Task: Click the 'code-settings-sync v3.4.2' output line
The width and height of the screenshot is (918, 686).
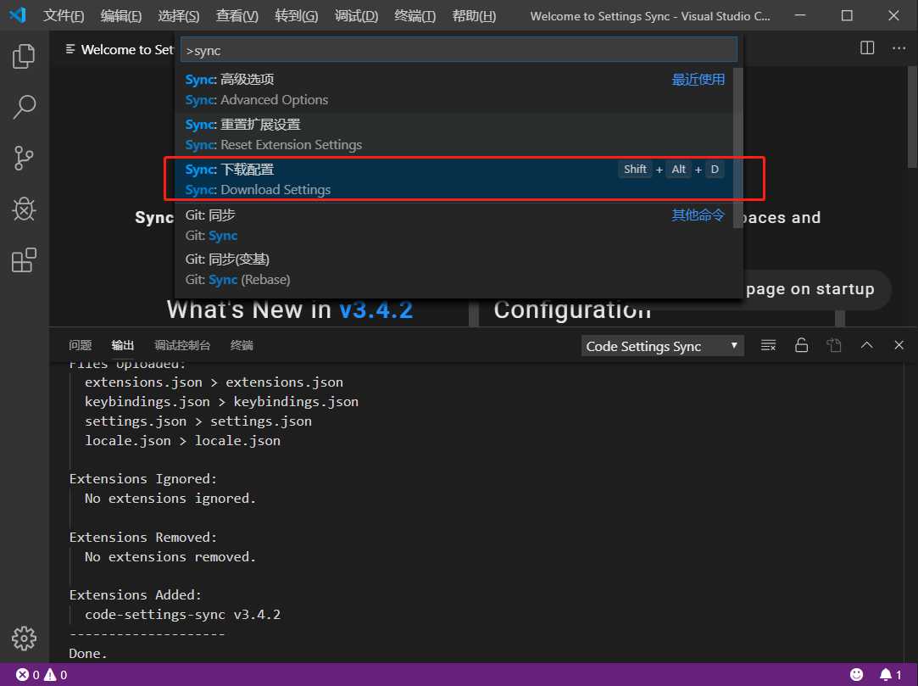Action: (182, 615)
